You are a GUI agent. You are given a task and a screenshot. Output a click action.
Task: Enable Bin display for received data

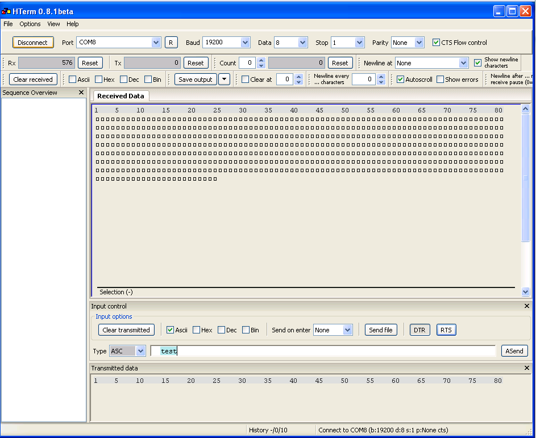click(148, 80)
